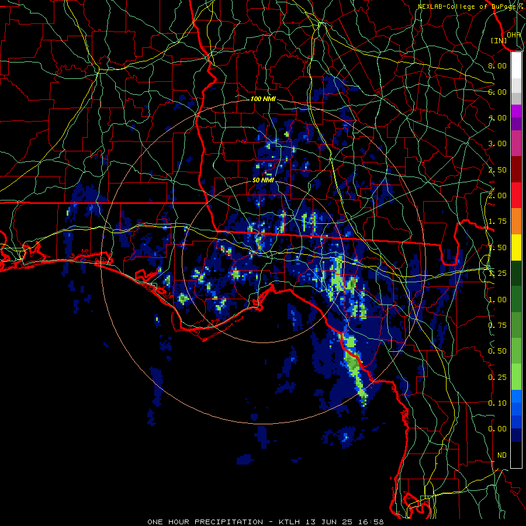
Task: Select the 1.50 legend value
Action: [x=497, y=248]
